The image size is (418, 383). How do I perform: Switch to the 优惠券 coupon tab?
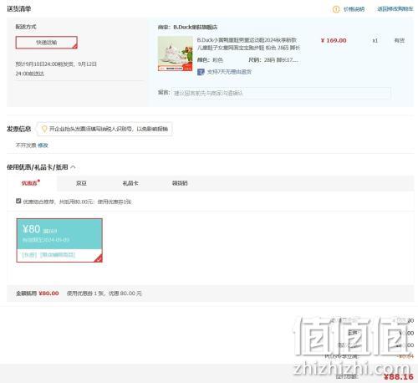pos(29,183)
